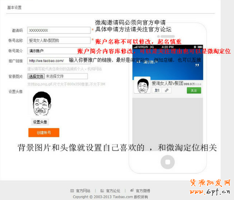Click the 设置头像 button below avatar
This screenshot has width=234, height=200.
coord(40,122)
